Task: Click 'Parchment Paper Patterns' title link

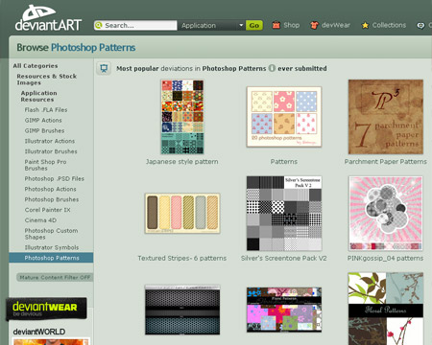Action: coord(386,162)
